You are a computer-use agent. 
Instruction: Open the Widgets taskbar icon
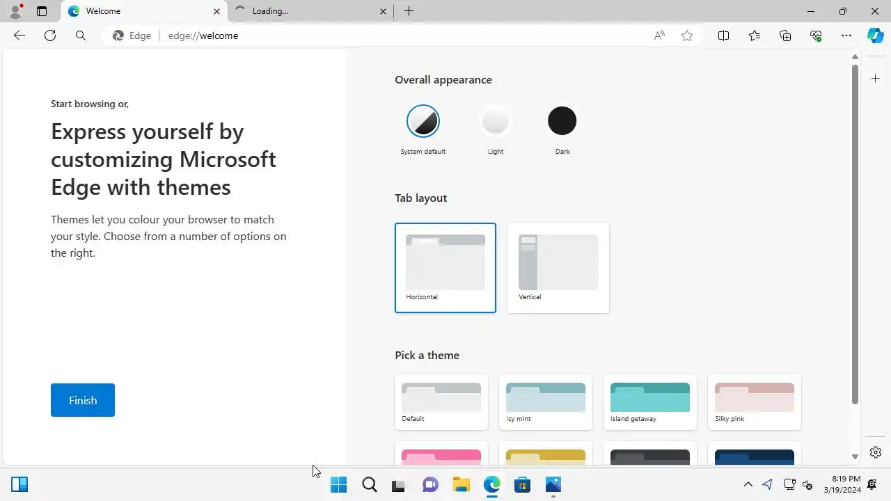point(19,484)
